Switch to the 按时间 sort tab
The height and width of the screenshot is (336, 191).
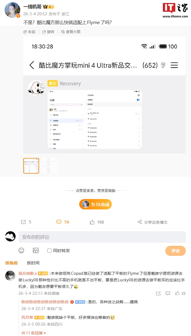(33, 263)
